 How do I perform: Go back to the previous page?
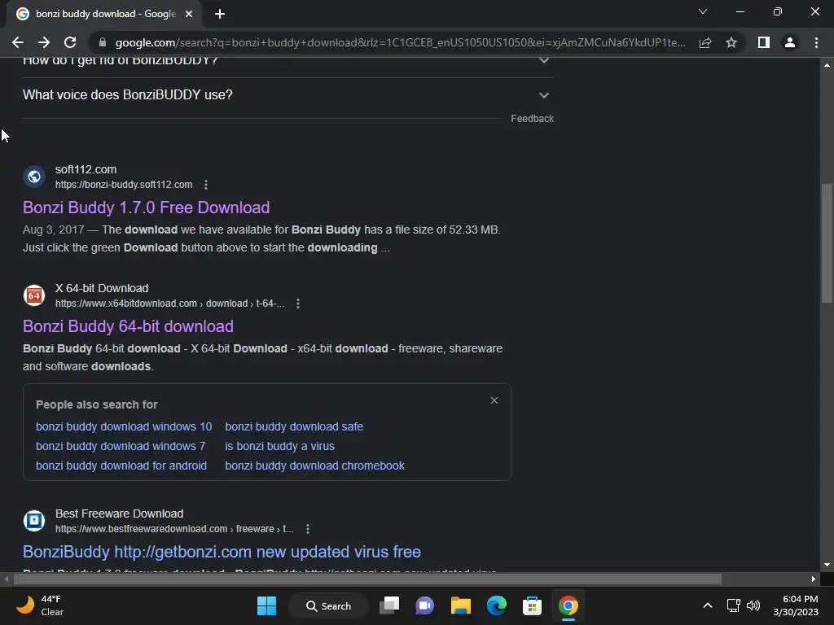click(x=18, y=42)
